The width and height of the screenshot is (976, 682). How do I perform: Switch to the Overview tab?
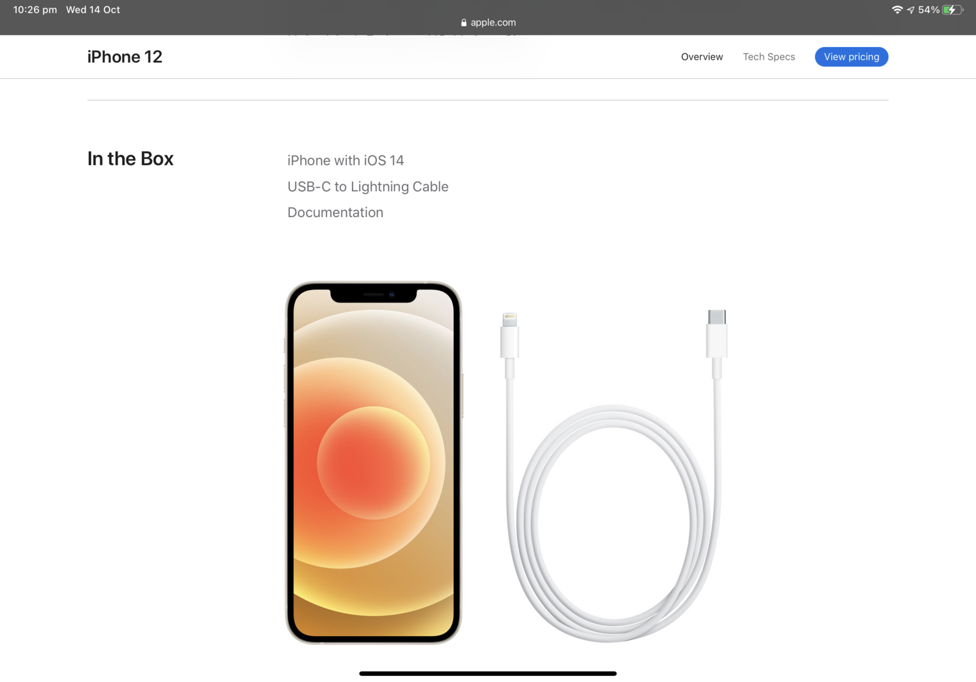(701, 57)
